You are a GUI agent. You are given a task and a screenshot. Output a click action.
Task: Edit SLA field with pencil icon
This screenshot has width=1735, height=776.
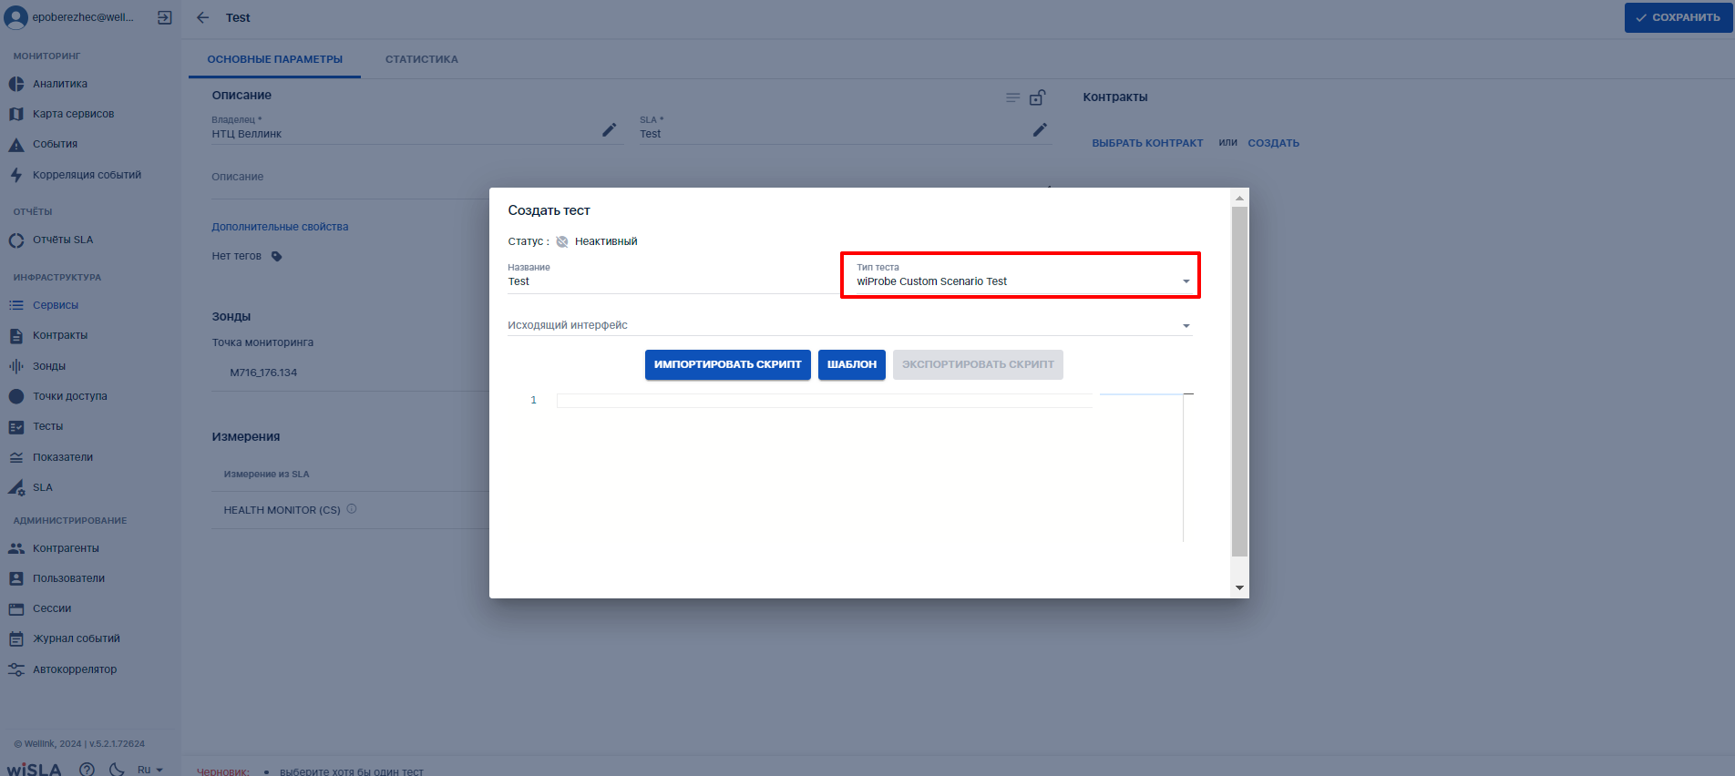tap(1040, 130)
